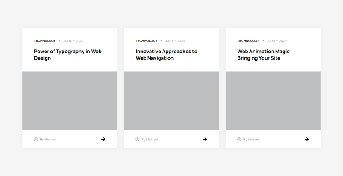Select TECHNOLOGY category on the Typography card
The width and height of the screenshot is (343, 176).
click(x=45, y=41)
